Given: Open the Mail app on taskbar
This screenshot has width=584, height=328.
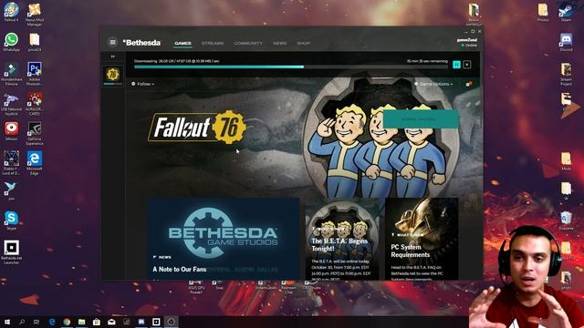Looking at the screenshot, I should (x=111, y=322).
